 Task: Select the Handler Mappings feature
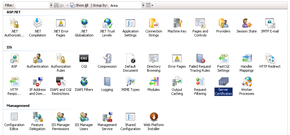point(247,63)
